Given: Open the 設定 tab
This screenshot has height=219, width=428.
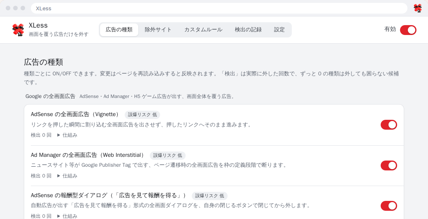Looking at the screenshot, I should tap(279, 30).
